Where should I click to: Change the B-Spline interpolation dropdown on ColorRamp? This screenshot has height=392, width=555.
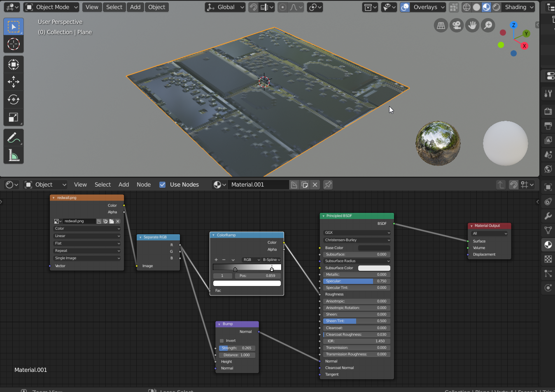pyautogui.click(x=271, y=259)
